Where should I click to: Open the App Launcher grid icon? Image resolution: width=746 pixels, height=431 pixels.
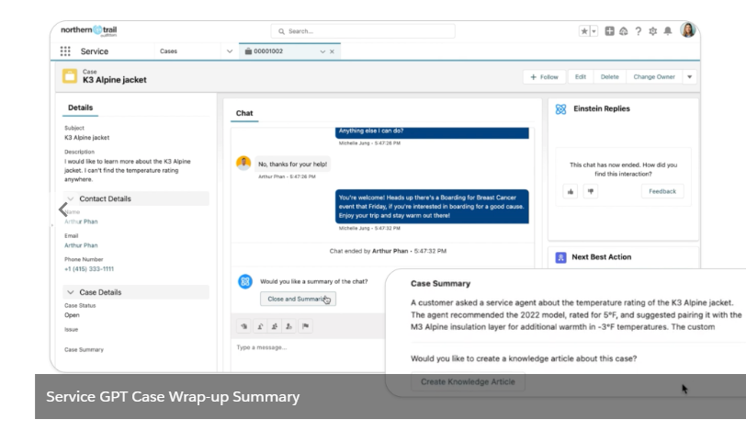65,51
